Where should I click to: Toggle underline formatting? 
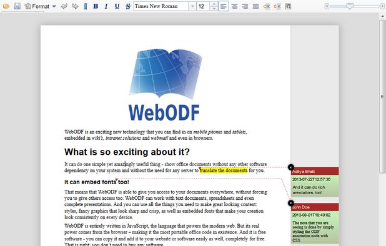117,6
